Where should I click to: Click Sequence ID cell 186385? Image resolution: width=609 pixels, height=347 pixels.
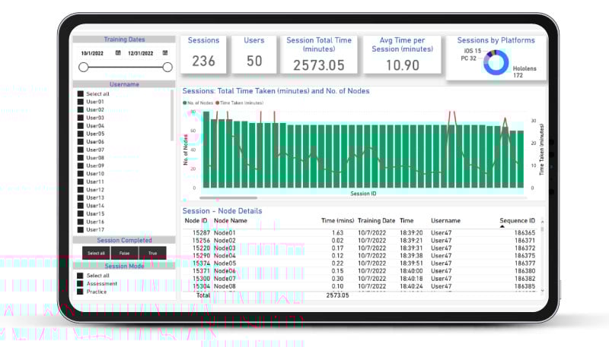525,286
